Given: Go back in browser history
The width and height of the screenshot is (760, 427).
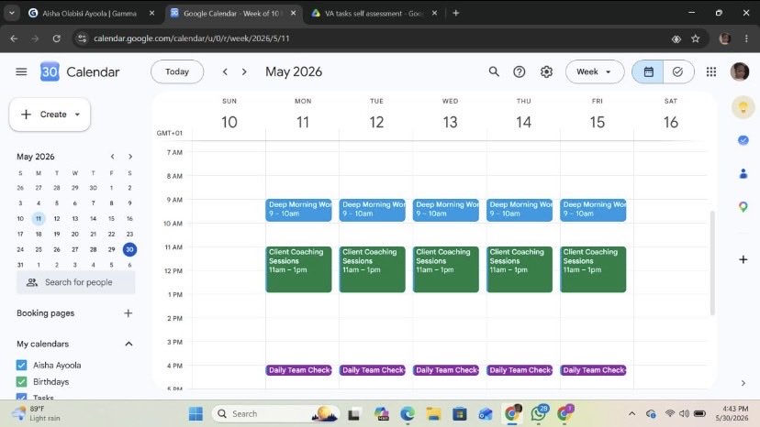Looking at the screenshot, I should pos(14,38).
